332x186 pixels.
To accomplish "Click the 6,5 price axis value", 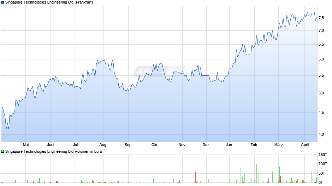I will (321, 44).
